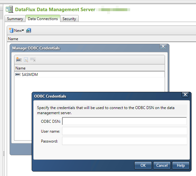The image size is (196, 176).
Task: Click the User name field
Action: point(124,131)
